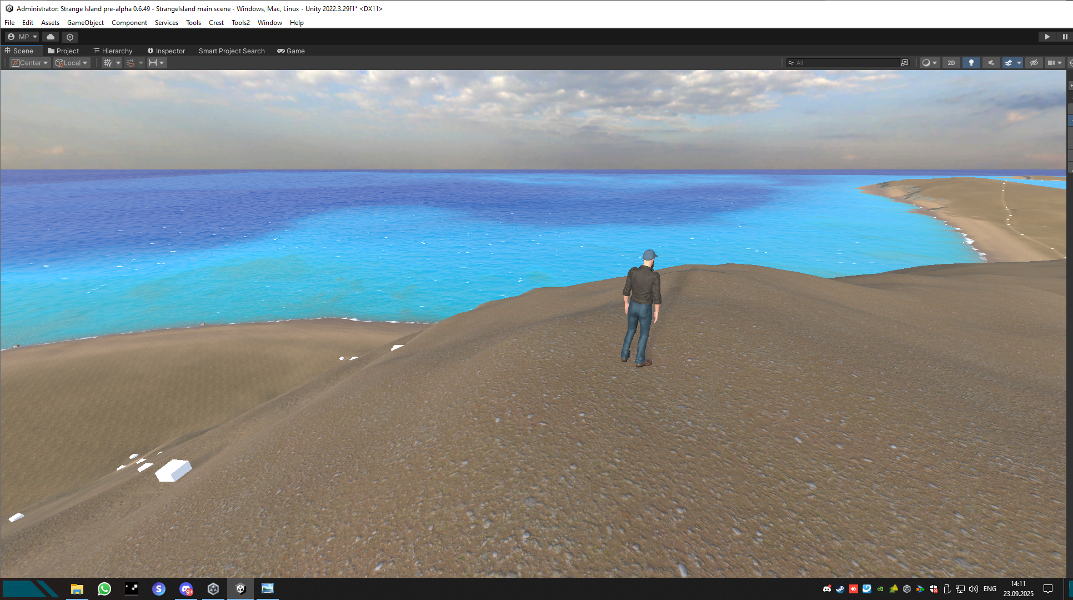Click the increment snap ruler icon

153,63
